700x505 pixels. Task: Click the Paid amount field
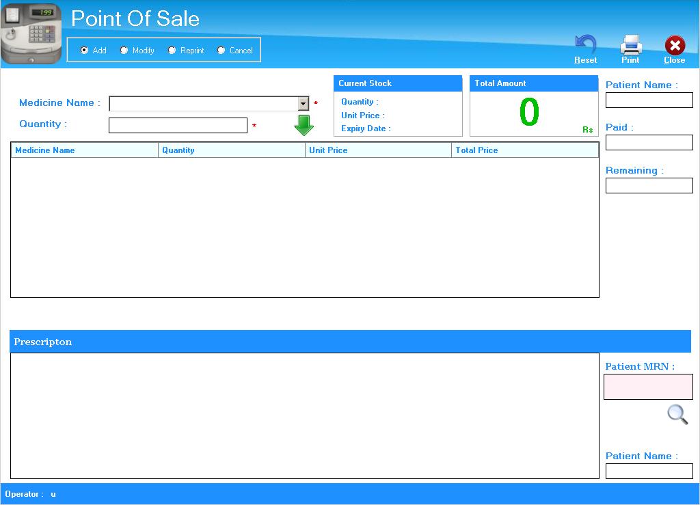point(649,143)
